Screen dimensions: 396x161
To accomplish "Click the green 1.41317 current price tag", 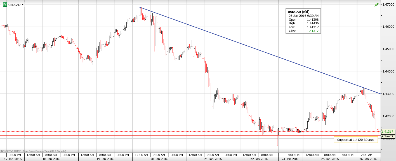I will tap(388, 131).
